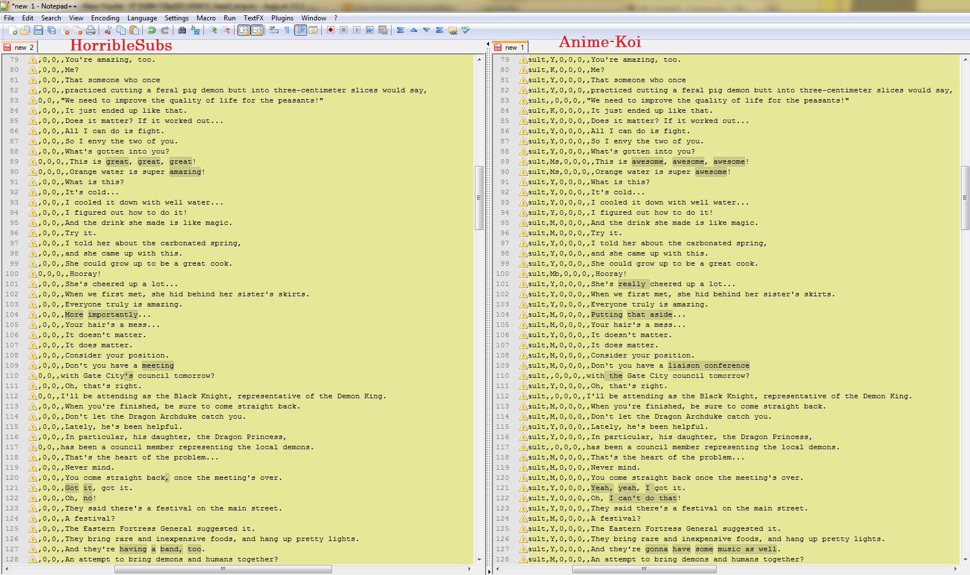Click the left pane horizontal scrollbar thumb

[x=223, y=569]
